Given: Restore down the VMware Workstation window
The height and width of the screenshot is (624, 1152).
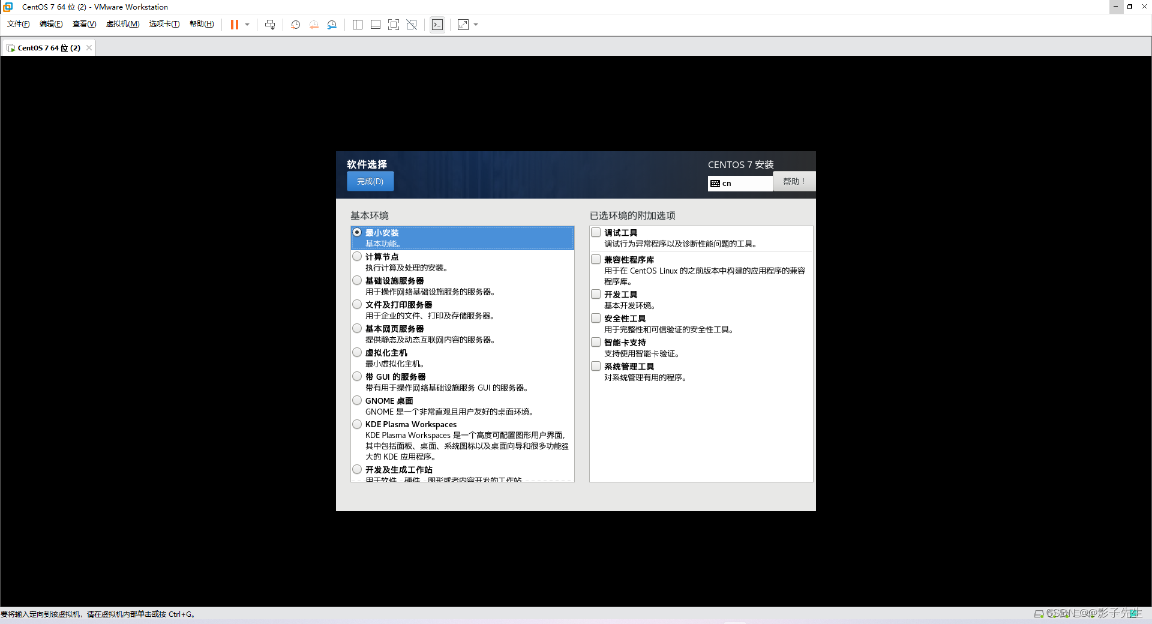Looking at the screenshot, I should [x=1130, y=7].
